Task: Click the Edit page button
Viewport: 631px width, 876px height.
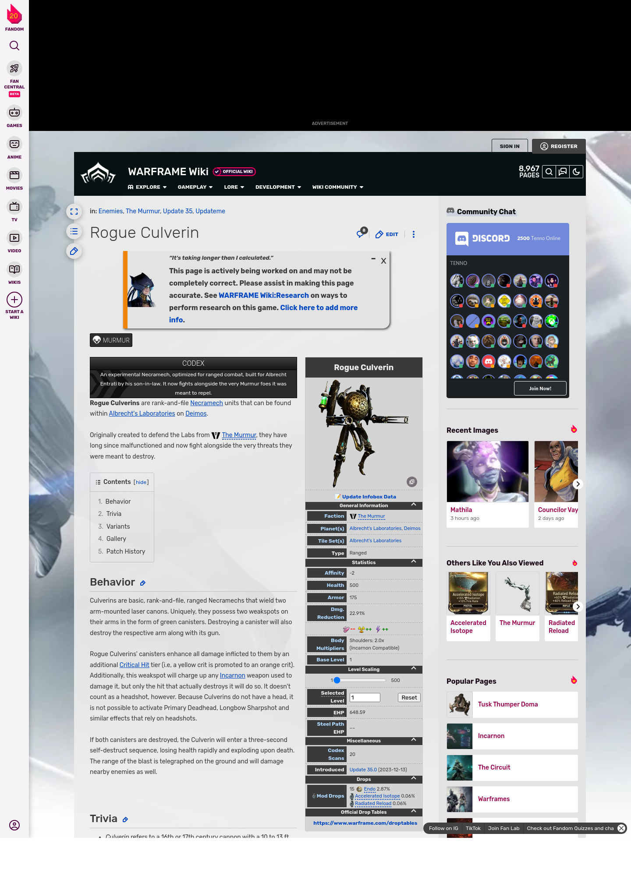Action: [x=387, y=234]
